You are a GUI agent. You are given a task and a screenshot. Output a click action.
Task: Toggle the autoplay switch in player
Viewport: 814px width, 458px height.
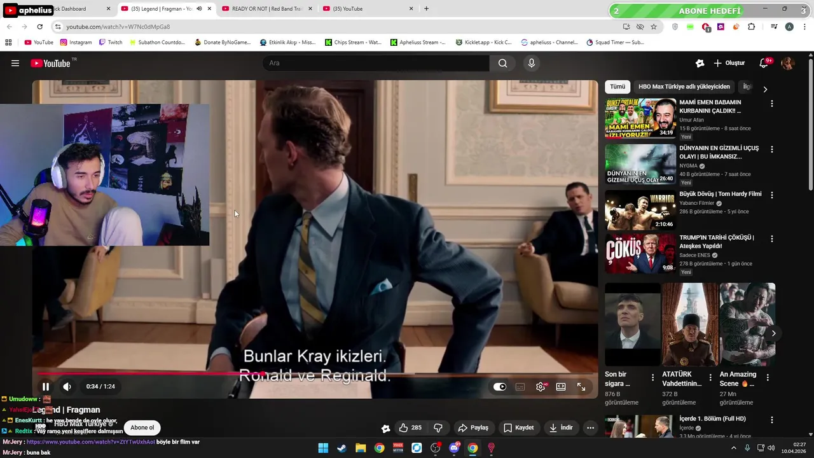point(500,387)
